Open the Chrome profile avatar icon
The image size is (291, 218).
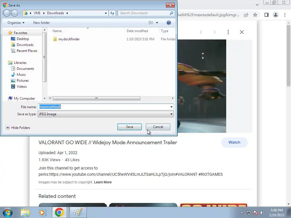click(x=276, y=15)
